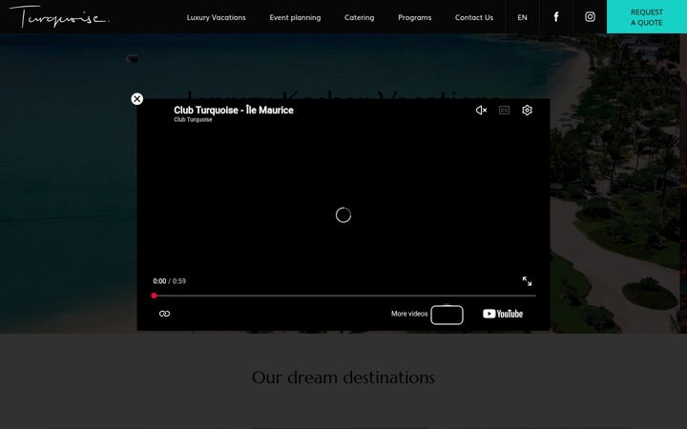Navigate to Contact Us

tap(474, 17)
